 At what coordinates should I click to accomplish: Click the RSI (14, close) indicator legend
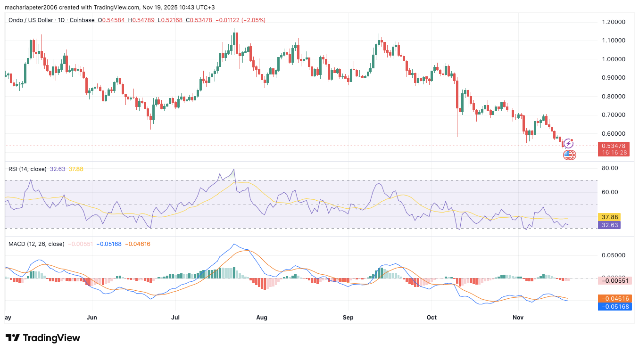click(x=27, y=169)
